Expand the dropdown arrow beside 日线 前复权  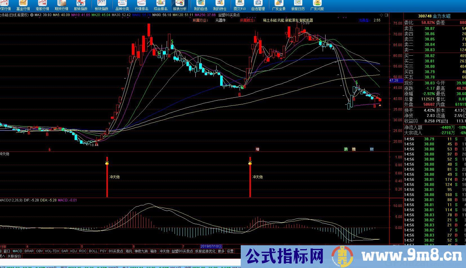click(32, 15)
